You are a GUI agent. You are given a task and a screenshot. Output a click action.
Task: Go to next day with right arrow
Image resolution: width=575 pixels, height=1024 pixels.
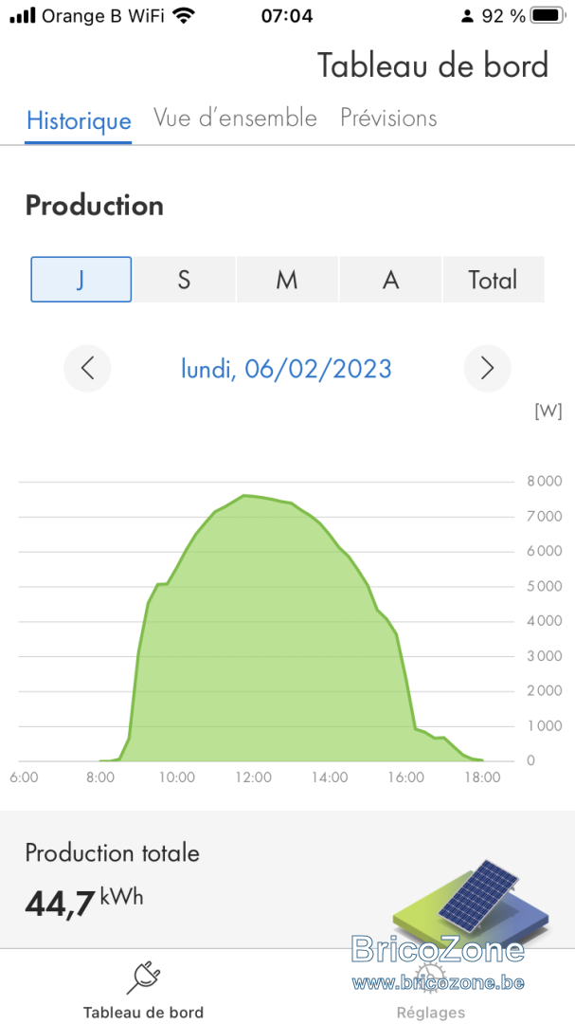click(487, 368)
